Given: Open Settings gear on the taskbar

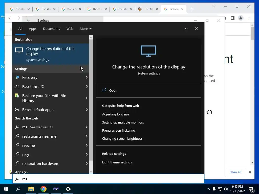Looking at the screenshot, I should 68,189.
